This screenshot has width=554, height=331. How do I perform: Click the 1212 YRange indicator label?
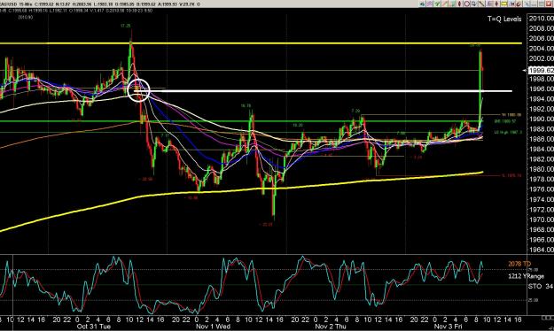[526, 276]
